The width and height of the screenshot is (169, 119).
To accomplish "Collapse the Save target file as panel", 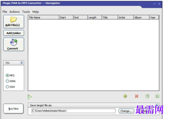I will pyautogui.click(x=157, y=105).
